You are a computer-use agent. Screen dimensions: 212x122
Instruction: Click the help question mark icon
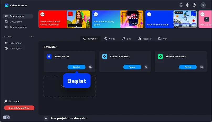click(x=194, y=5)
